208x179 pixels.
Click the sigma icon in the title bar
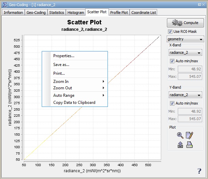click(x=4, y=4)
